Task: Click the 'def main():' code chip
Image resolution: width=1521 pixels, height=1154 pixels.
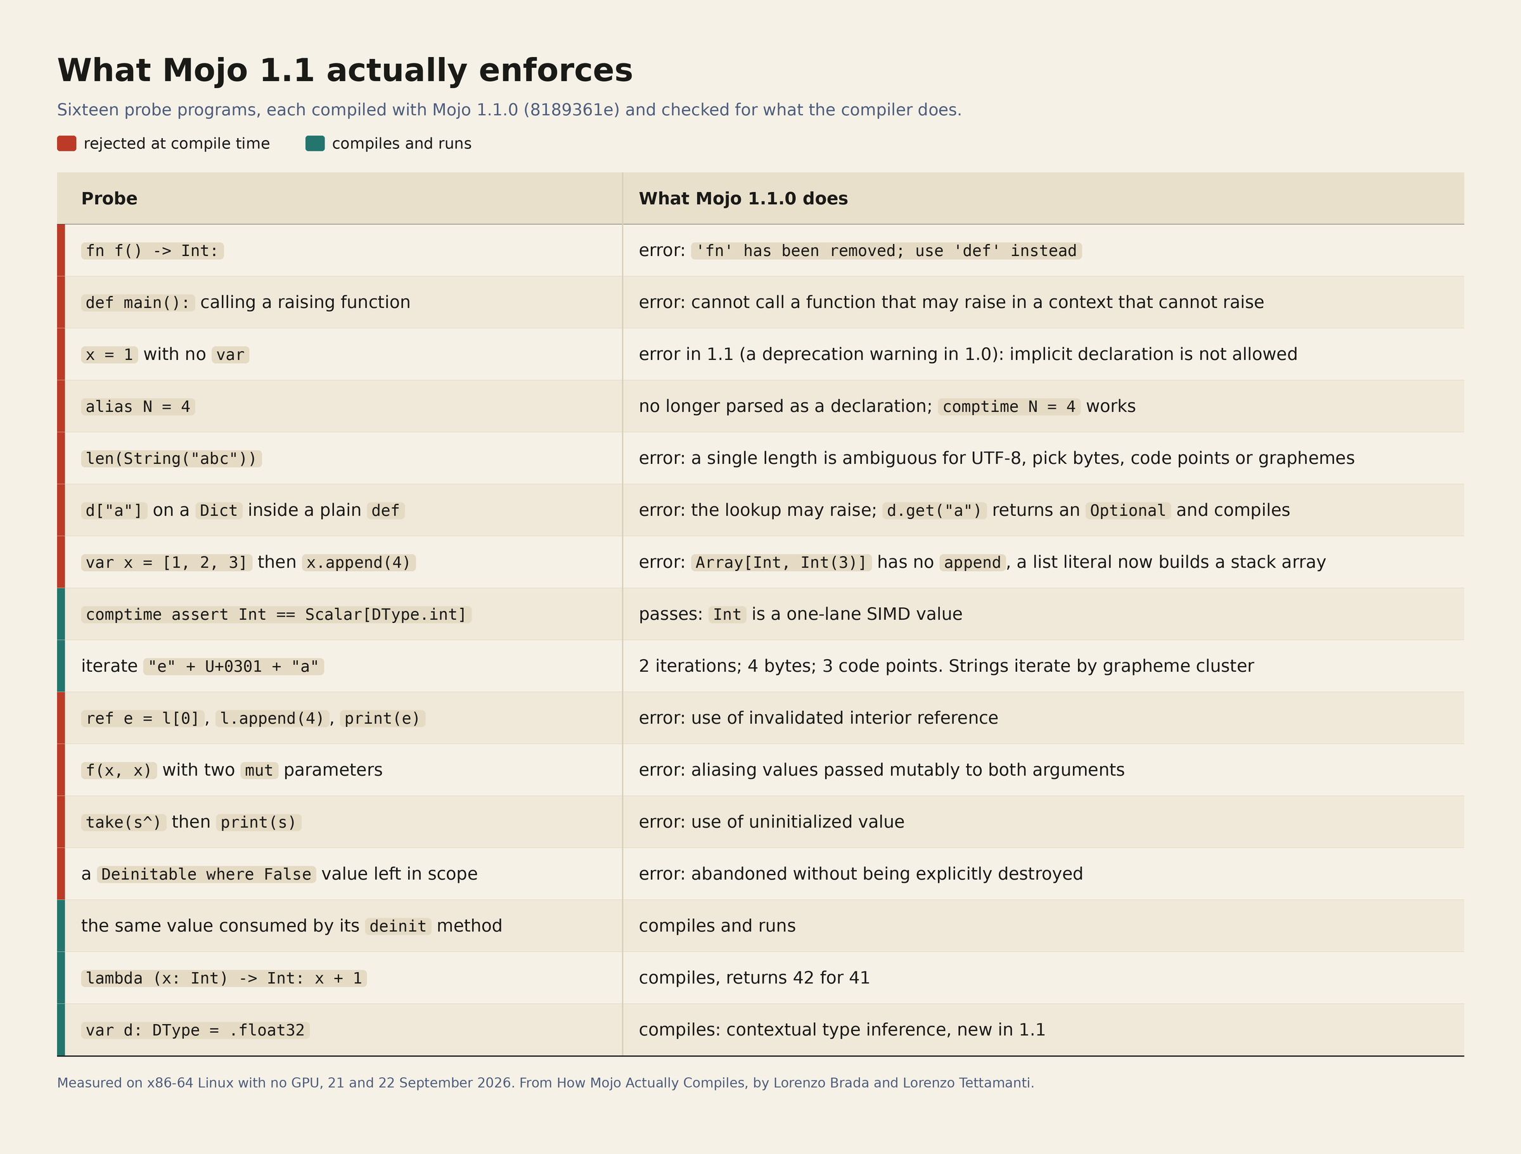Action: coord(138,302)
